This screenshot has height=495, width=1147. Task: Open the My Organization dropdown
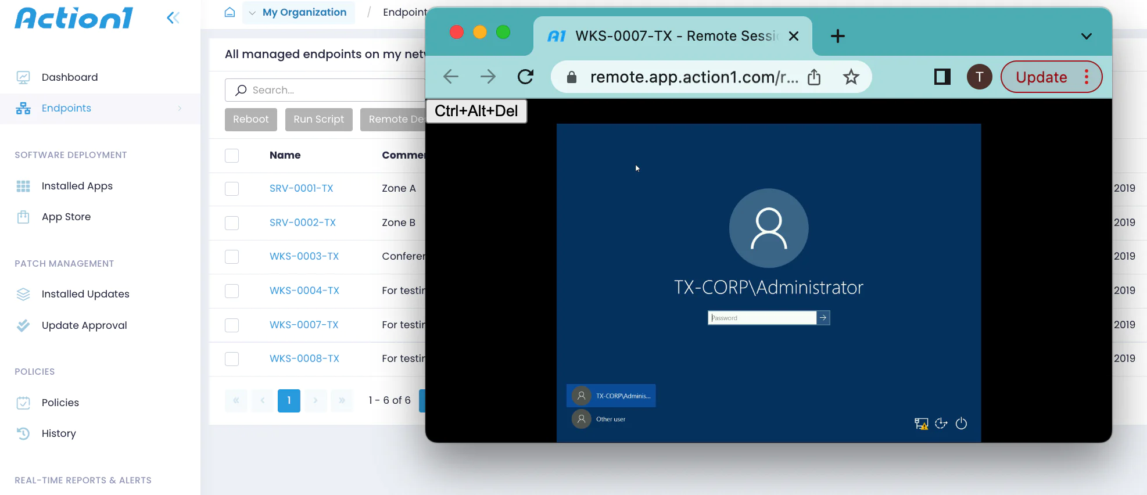(299, 12)
